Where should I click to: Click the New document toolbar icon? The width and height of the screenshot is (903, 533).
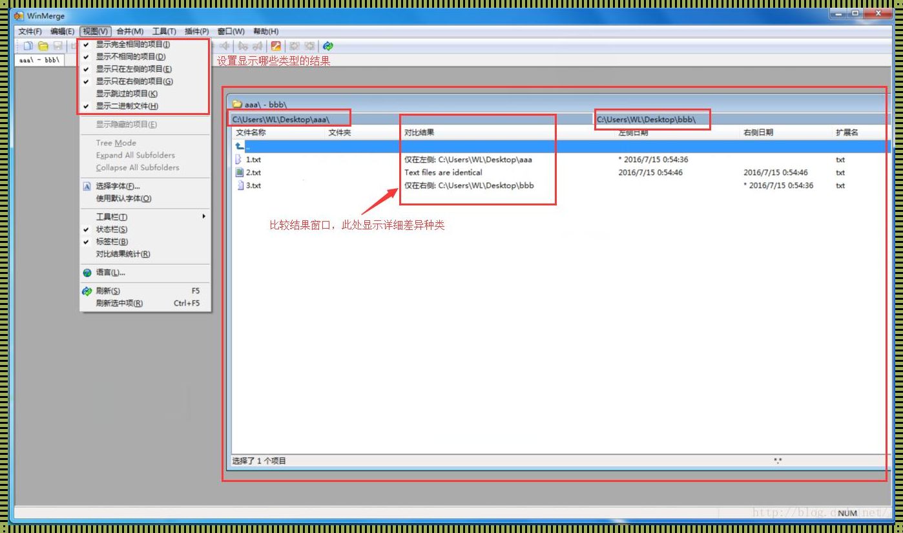pos(28,46)
